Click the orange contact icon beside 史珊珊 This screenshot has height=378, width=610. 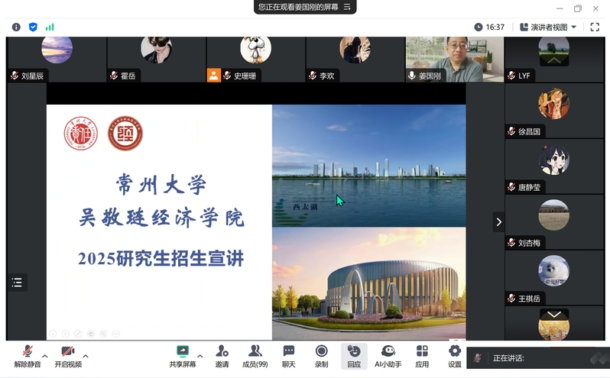point(213,76)
